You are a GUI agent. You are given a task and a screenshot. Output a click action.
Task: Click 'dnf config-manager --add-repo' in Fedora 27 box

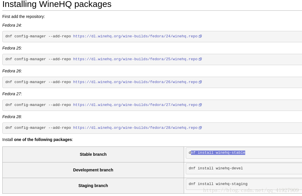38,105
